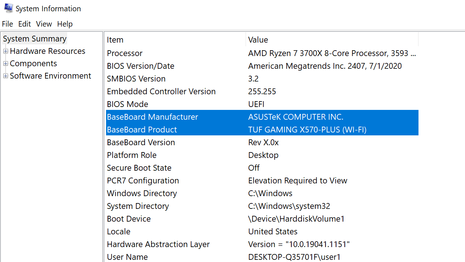This screenshot has width=465, height=262.
Task: Expand the Components node
Action: click(x=5, y=64)
